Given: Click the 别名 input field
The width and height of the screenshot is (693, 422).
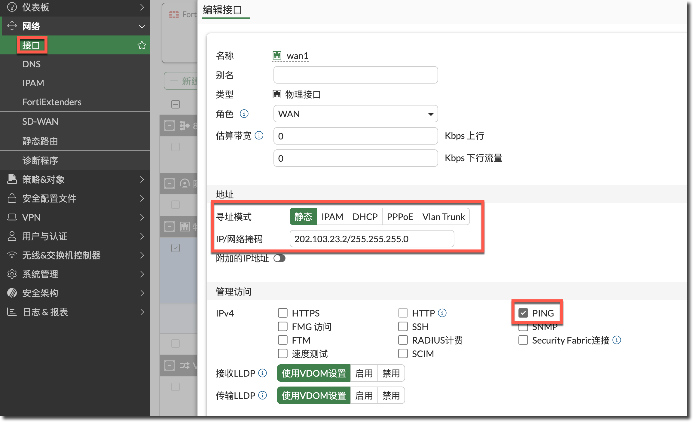Looking at the screenshot, I should (x=356, y=75).
